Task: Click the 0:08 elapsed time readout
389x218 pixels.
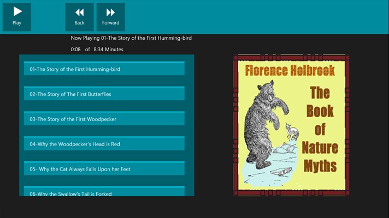Action: 75,50
